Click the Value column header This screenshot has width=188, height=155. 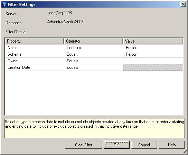[153, 41]
